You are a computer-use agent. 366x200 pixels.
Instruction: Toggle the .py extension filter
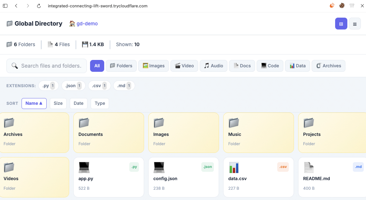[x=49, y=86]
